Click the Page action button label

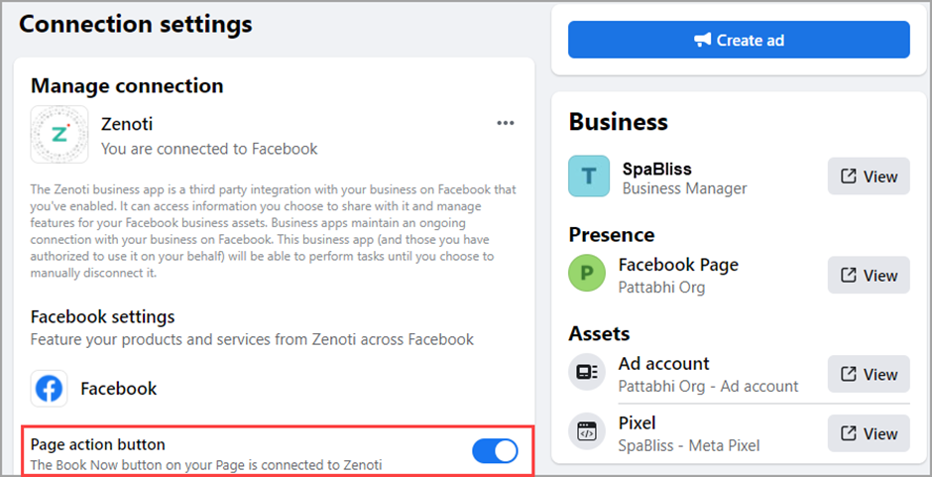(x=98, y=444)
